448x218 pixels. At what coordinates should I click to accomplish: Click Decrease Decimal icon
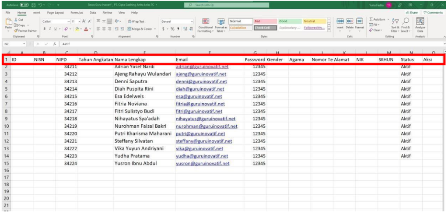point(191,29)
